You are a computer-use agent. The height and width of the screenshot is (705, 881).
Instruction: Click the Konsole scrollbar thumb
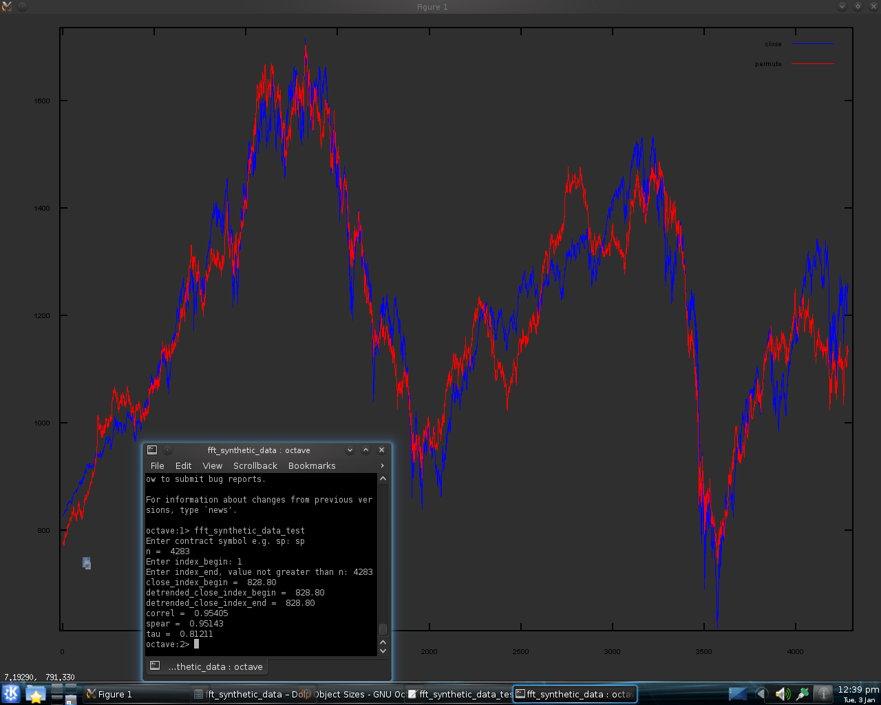coord(383,629)
